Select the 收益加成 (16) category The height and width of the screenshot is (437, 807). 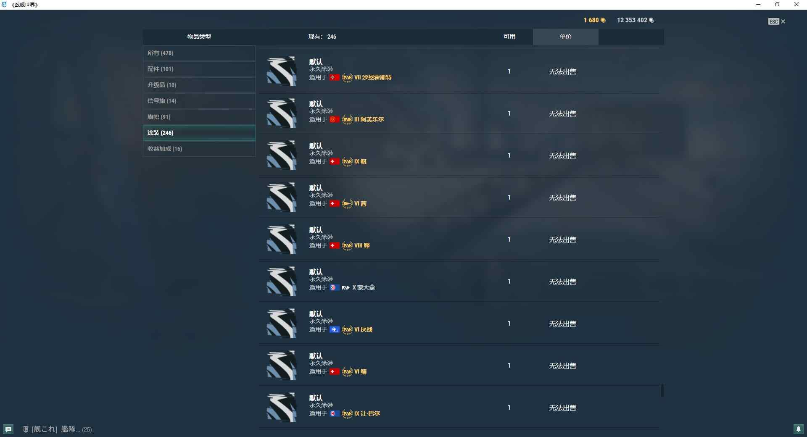pyautogui.click(x=199, y=149)
